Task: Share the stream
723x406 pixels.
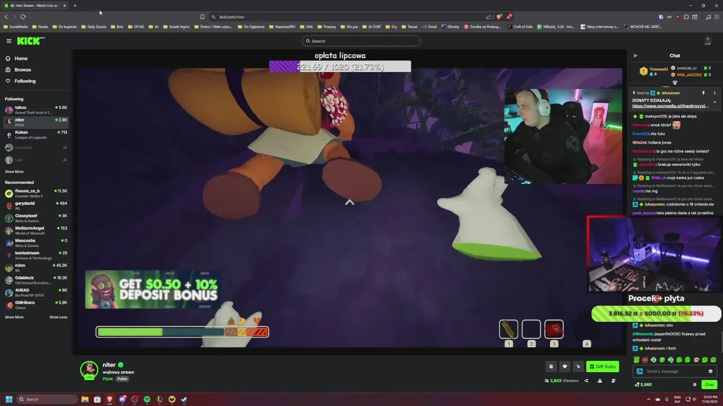Action: point(586,381)
